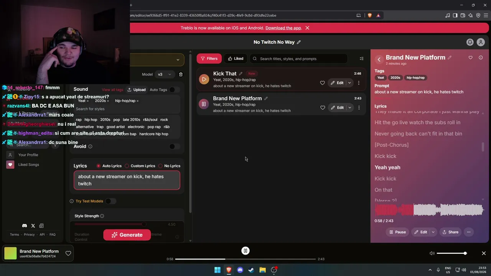The height and width of the screenshot is (276, 491).
Task: Edit the detail panel song title
Action: click(x=450, y=58)
